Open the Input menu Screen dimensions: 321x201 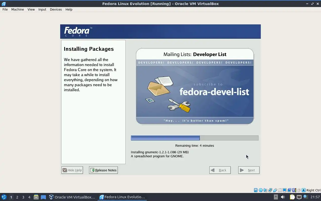[x=42, y=9]
